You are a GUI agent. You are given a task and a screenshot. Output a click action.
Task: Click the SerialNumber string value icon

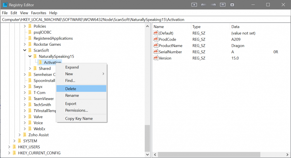click(155, 52)
